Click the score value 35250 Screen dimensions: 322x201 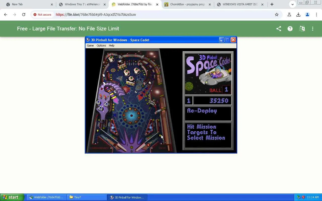point(219,101)
